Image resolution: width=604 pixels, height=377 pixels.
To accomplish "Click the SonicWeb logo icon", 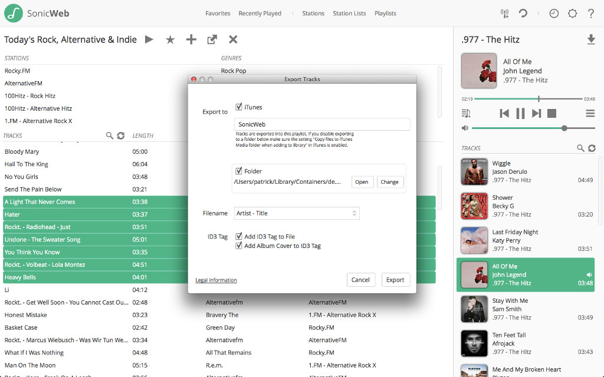I will coord(12,13).
